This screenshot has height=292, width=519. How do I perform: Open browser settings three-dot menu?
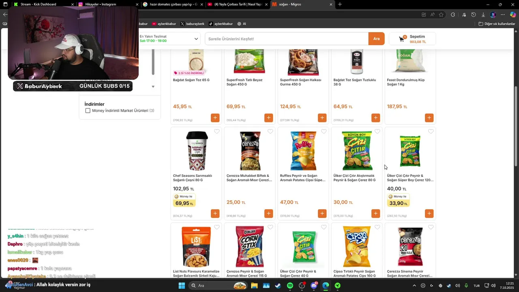click(503, 15)
